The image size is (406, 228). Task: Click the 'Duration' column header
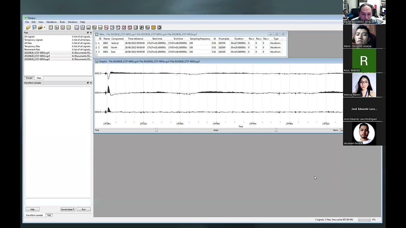[239, 39]
